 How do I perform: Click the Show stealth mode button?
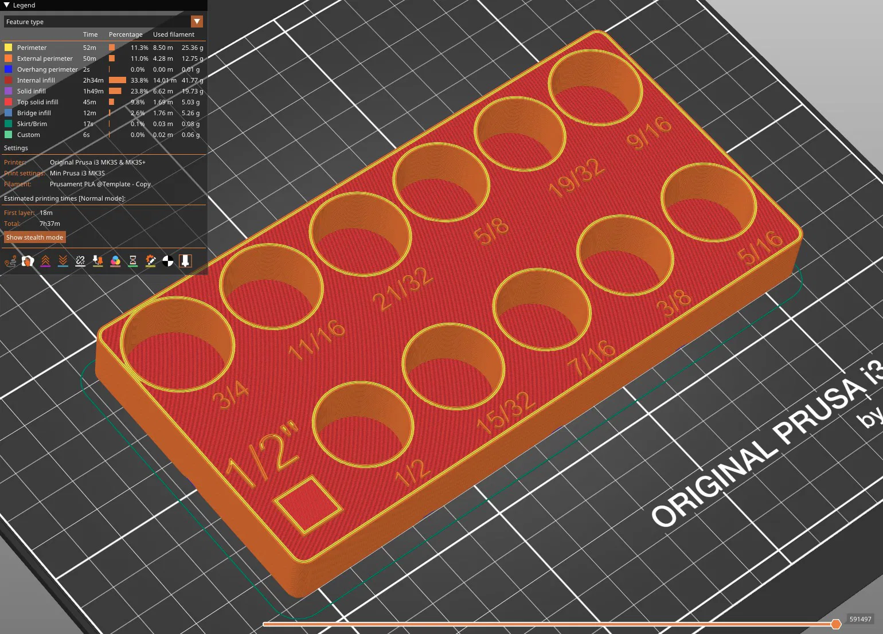34,237
